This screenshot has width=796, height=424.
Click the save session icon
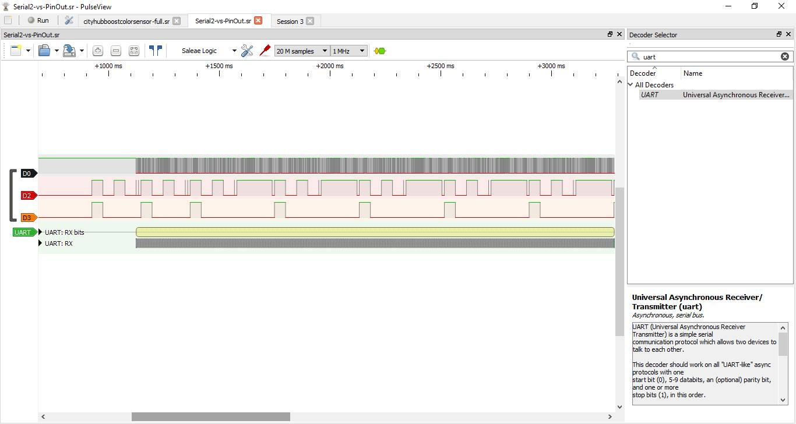pos(68,51)
